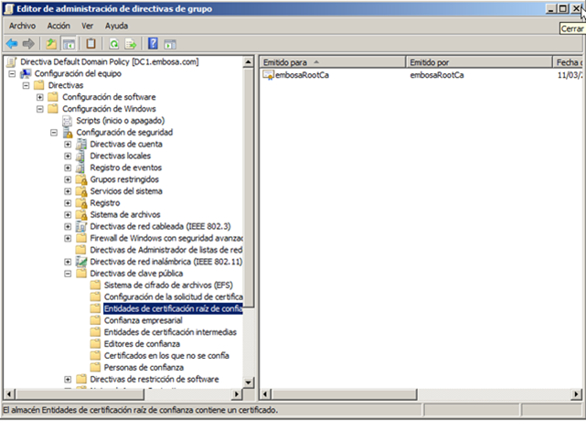Open the Acción menu
586x421 pixels.
point(59,26)
